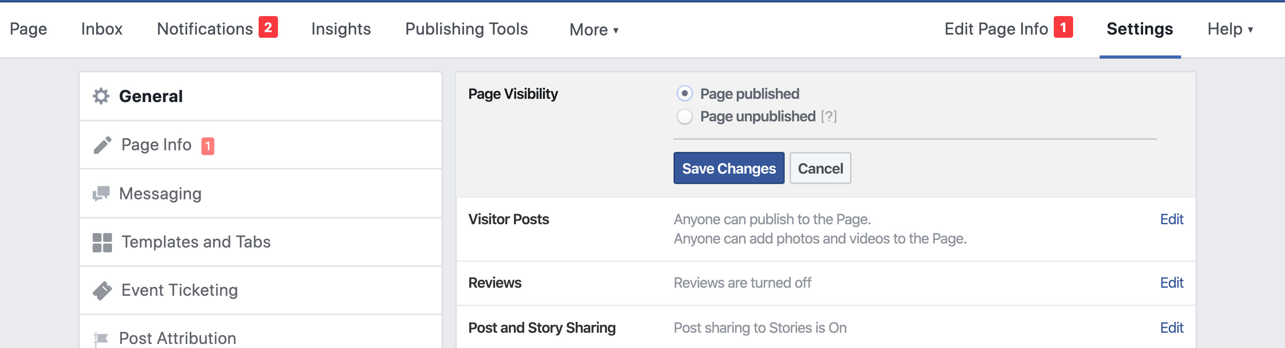Switch to Publishing Tools tab
Viewport: 1285px width, 348px height.
[x=466, y=29]
